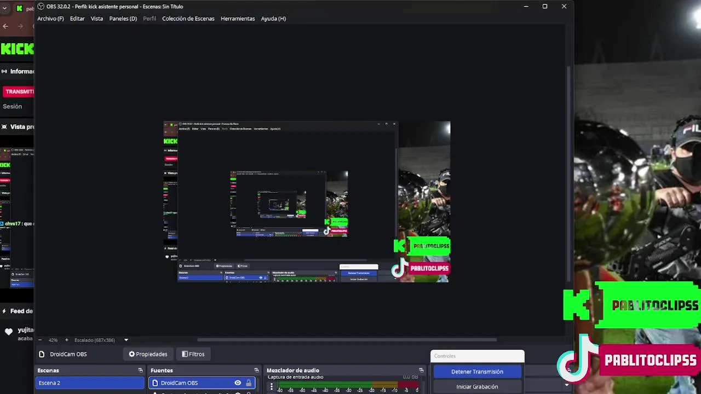Click the OBS logo in title bar
The image size is (701, 394).
point(41,7)
